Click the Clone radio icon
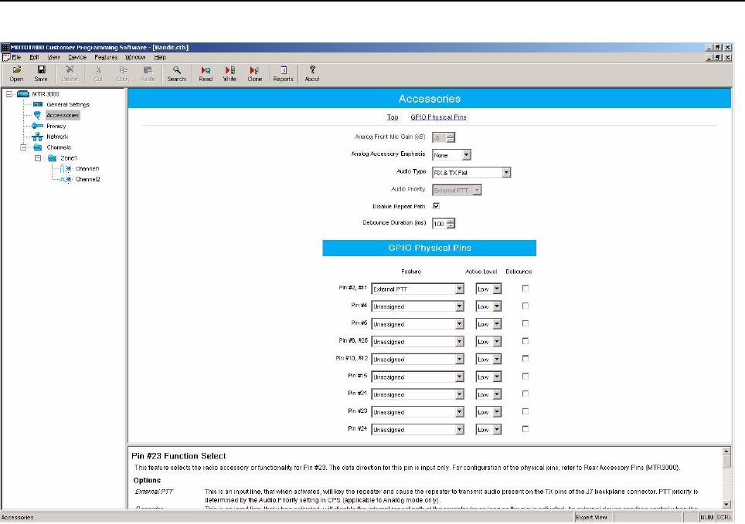The width and height of the screenshot is (745, 524). pyautogui.click(x=255, y=69)
